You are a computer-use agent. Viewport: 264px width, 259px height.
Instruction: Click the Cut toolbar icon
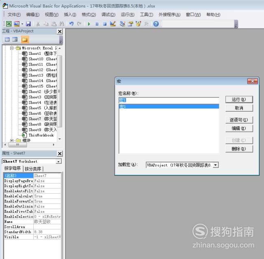click(x=38, y=24)
